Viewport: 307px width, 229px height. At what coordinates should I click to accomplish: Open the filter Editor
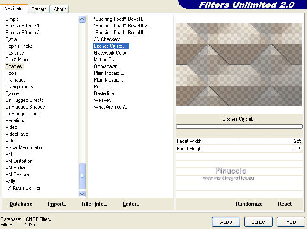click(x=131, y=204)
